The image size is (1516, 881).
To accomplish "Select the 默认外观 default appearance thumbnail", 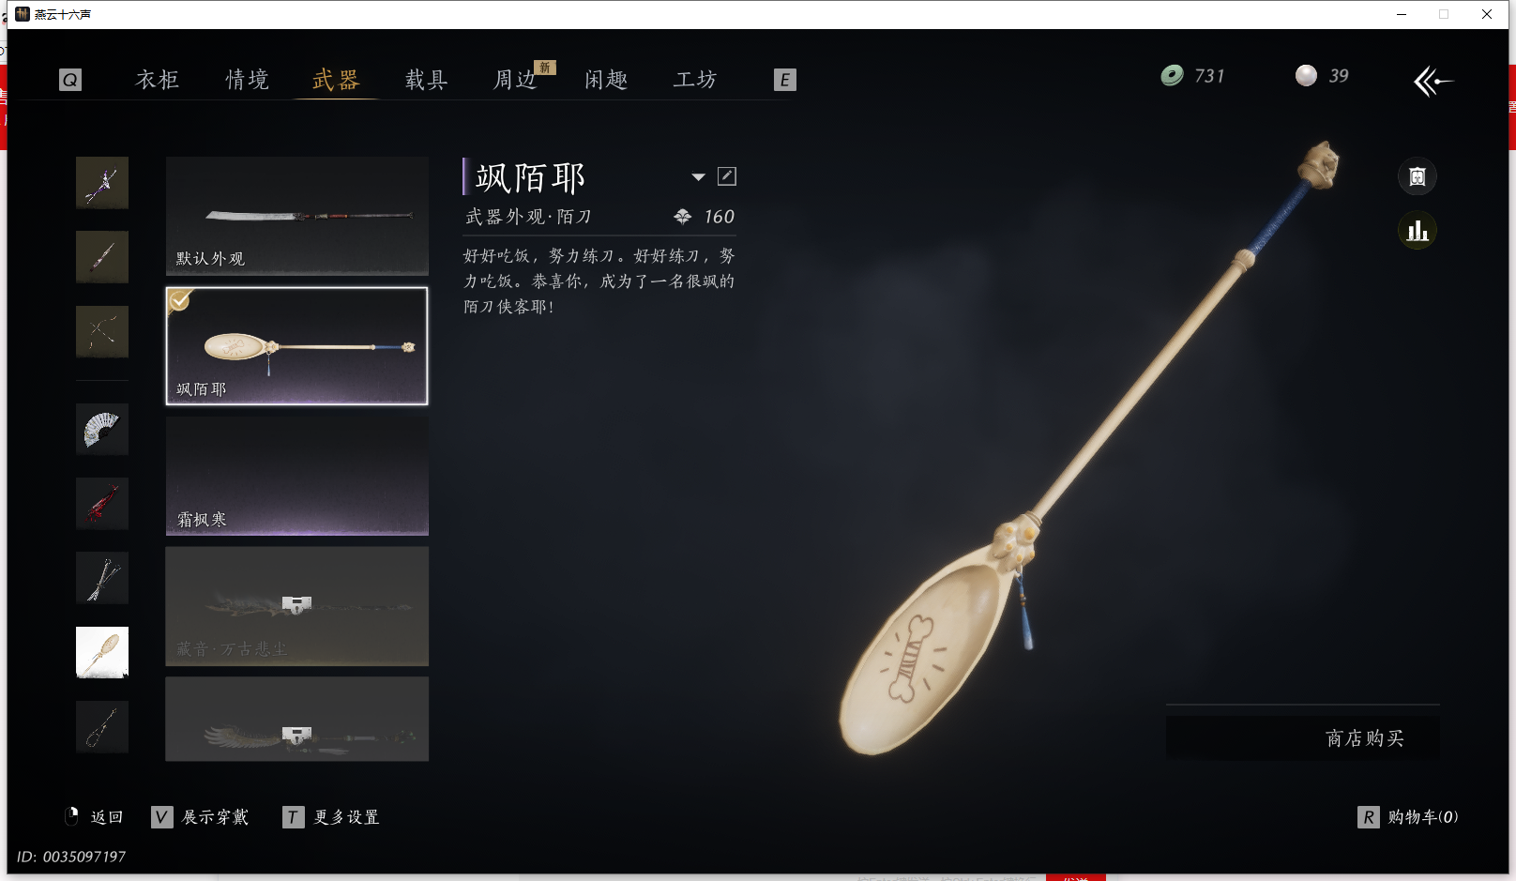I will (297, 216).
